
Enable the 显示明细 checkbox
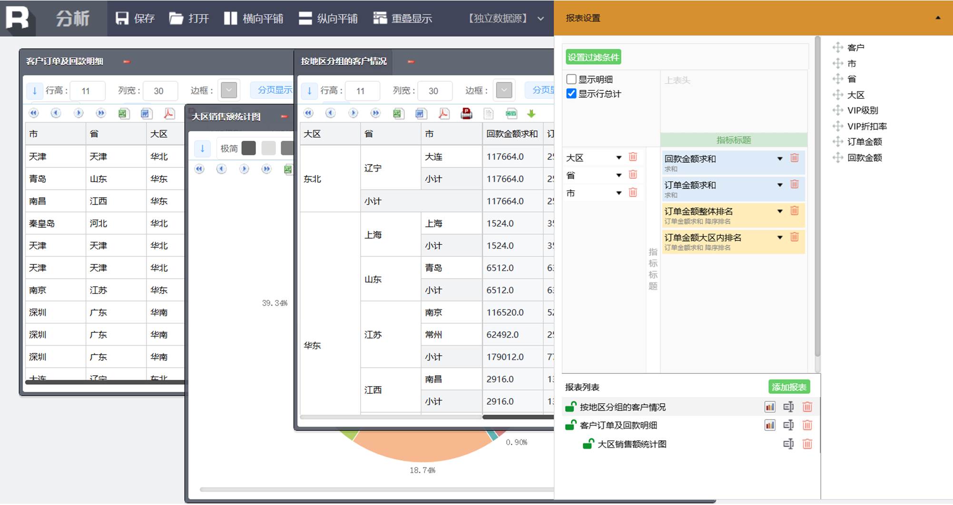(x=571, y=79)
